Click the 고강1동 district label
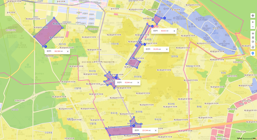The image size is (257, 140). click(x=15, y=109)
